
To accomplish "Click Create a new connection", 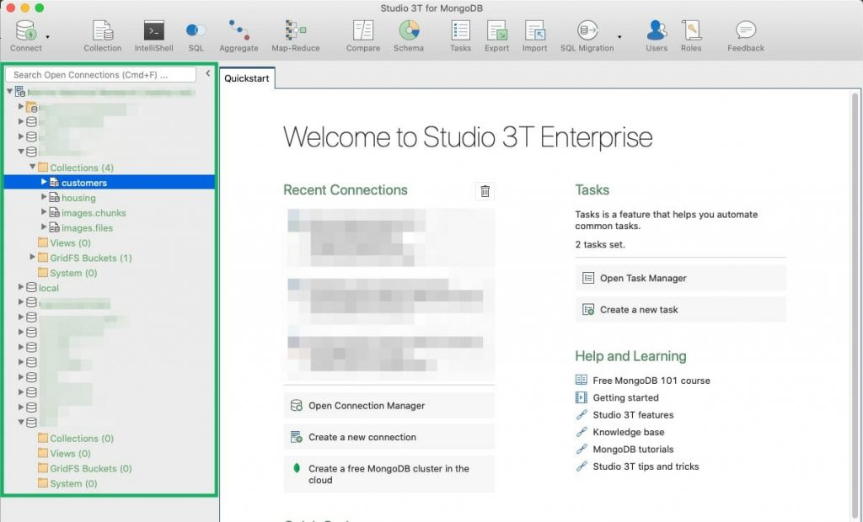I will point(389,437).
